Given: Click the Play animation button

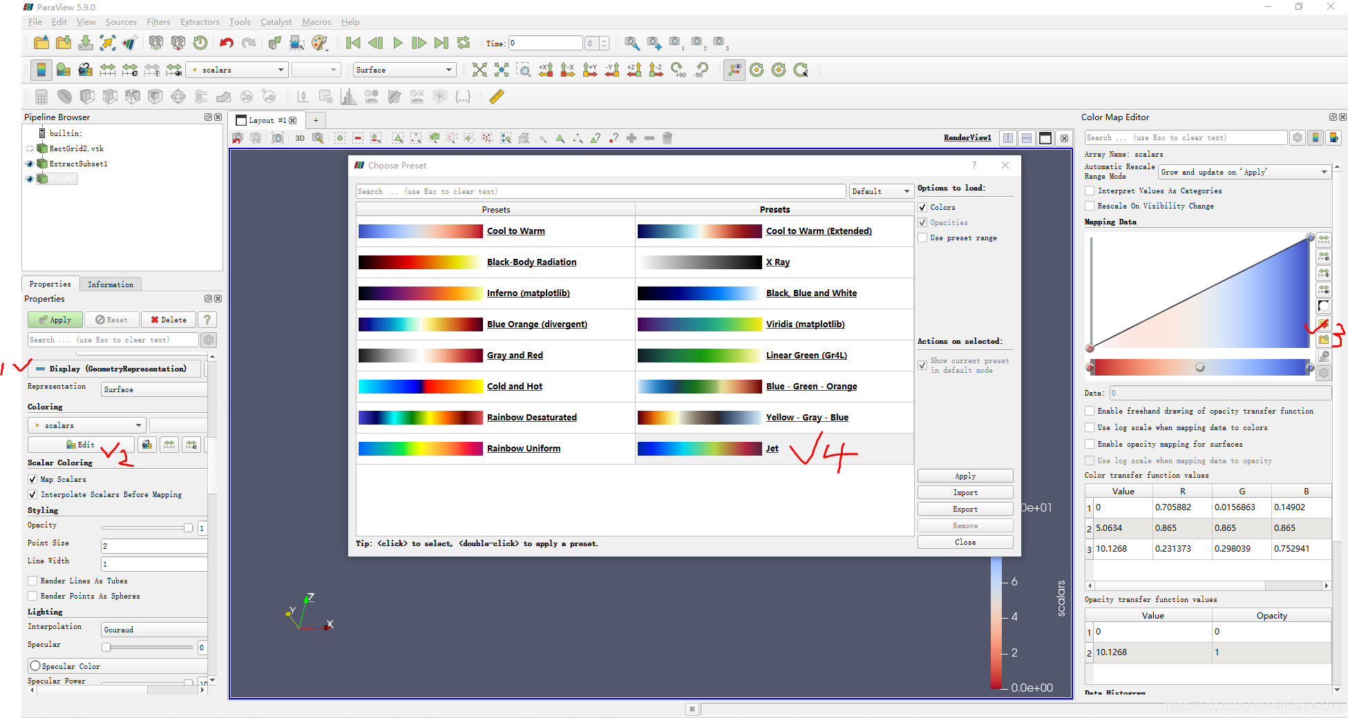Looking at the screenshot, I should (398, 43).
